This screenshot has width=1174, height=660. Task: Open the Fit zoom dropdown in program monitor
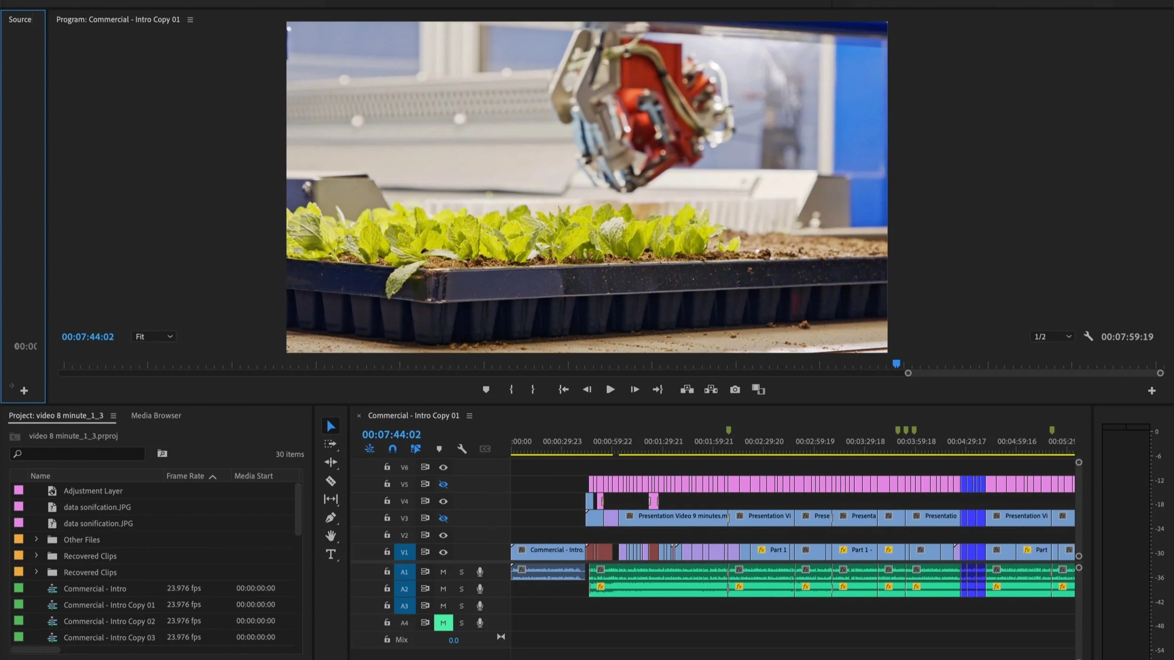pyautogui.click(x=154, y=336)
